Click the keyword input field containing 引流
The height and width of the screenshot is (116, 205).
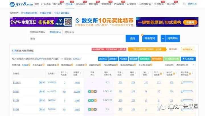pyautogui.click(x=77, y=38)
